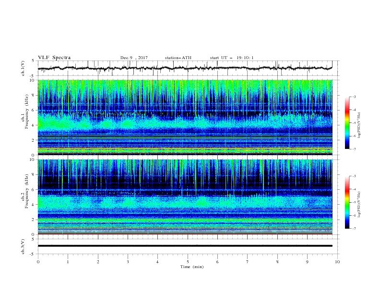Image resolution: width=380 pixels, height=294 pixels.
Task: Click the 'VLF Spectra' title text
Action: (x=54, y=58)
